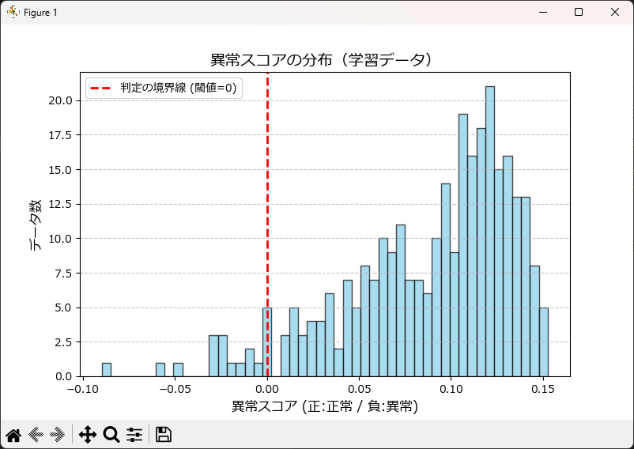Viewport: 634px width, 449px height.
Task: Toggle the Pan tool with the four-arrow icon
Action: tap(88, 434)
